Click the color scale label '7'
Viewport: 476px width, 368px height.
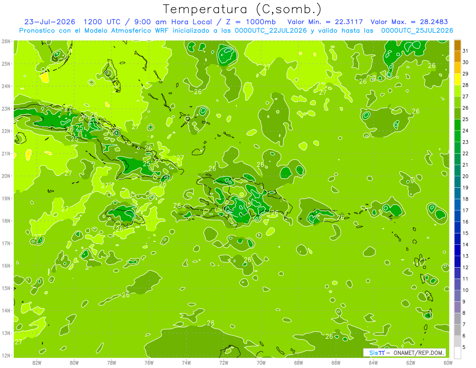coord(464,324)
